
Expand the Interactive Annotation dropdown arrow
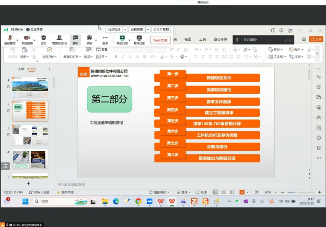125,29
